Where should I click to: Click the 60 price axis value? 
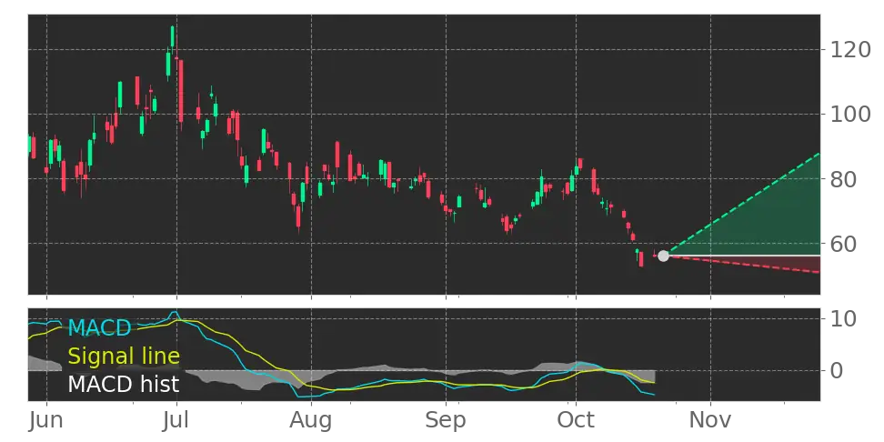click(843, 244)
